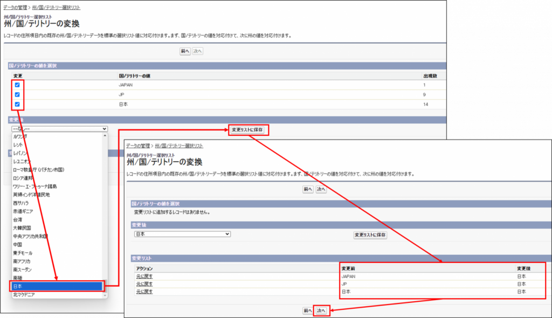
Task: Select 中国 from the open dropdown list
Action: pos(19,245)
